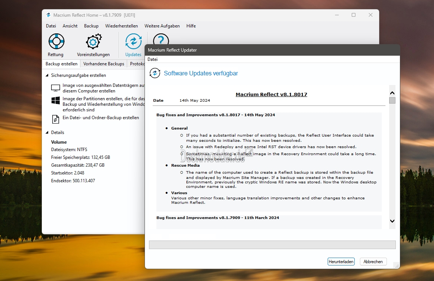This screenshot has width=434, height=281.
Task: Open the Wiederherstellen menu
Action: pos(122,26)
